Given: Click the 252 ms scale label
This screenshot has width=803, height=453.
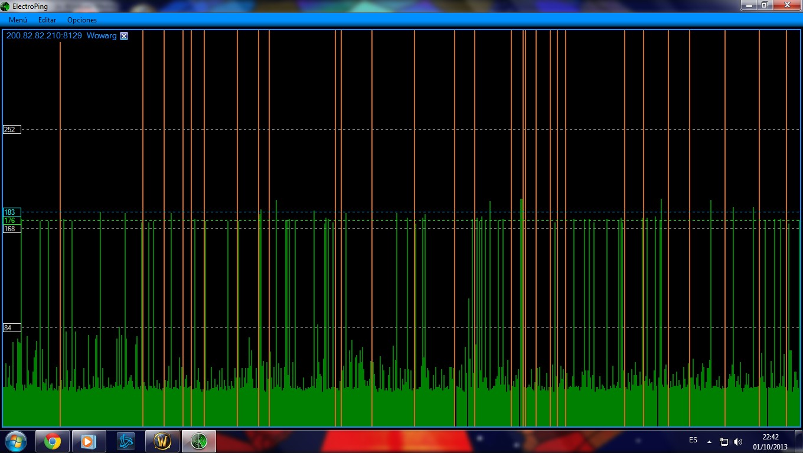Looking at the screenshot, I should (12, 129).
